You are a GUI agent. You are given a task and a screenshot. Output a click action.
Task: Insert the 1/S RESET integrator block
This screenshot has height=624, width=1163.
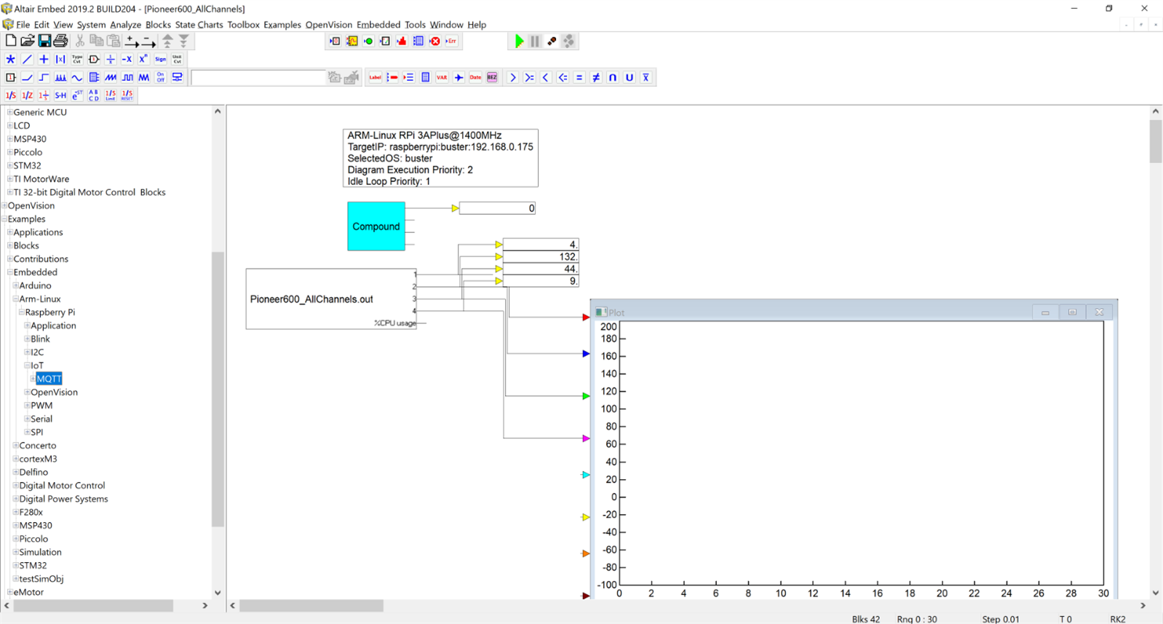[x=127, y=95]
